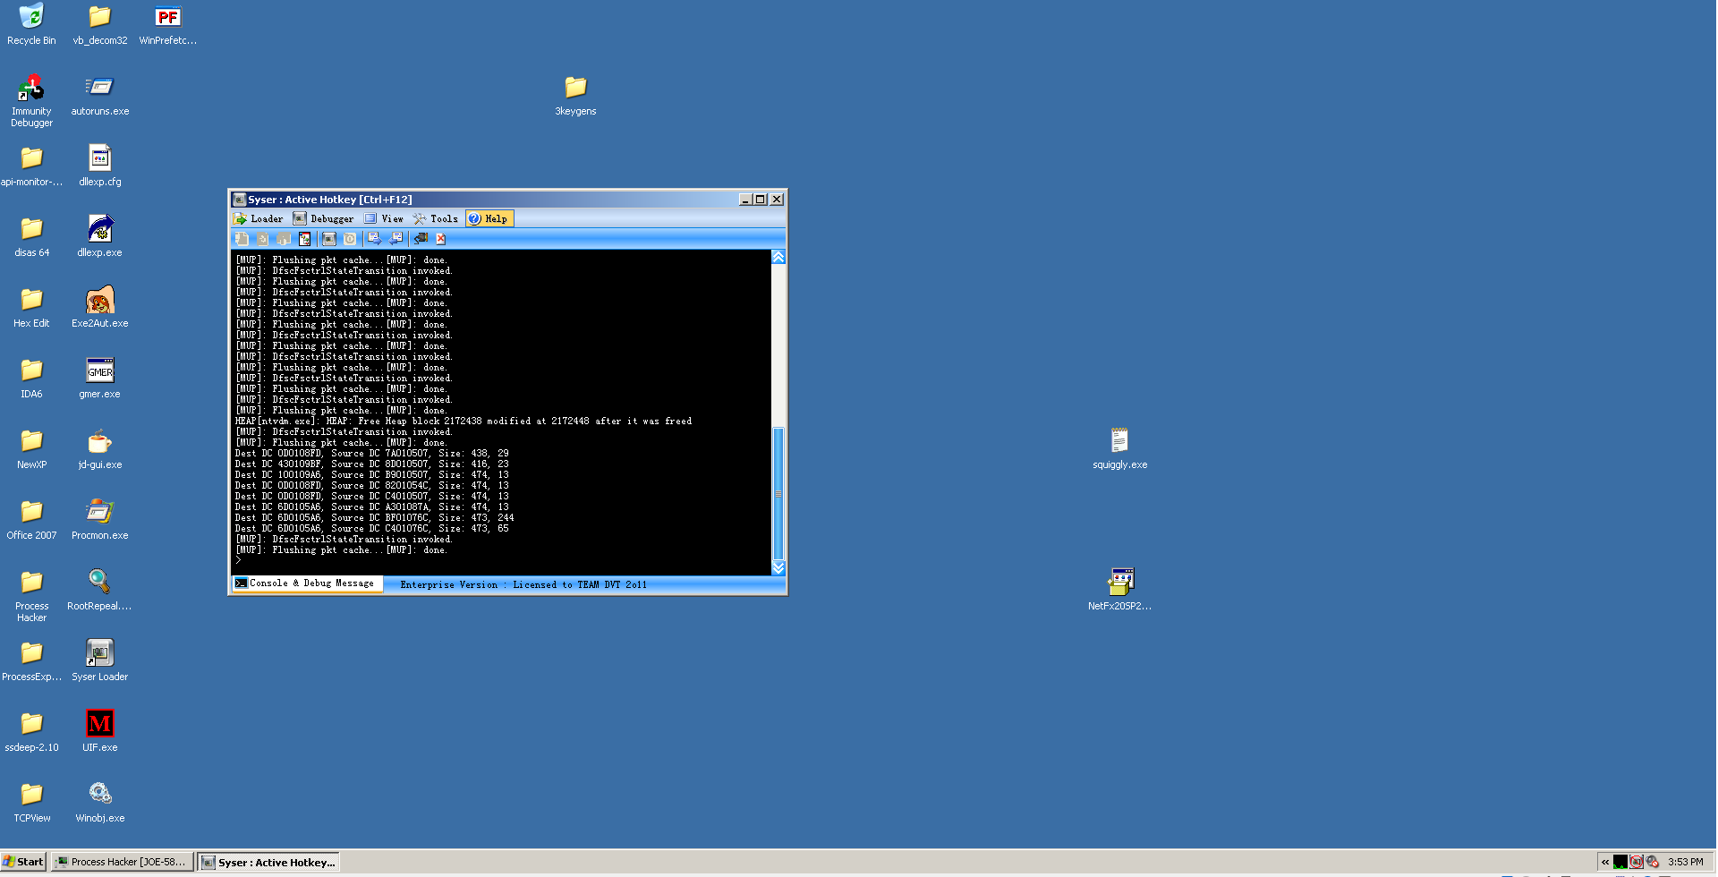
Task: Click the export message right-arrow toolbar icon
Action: coord(374,239)
